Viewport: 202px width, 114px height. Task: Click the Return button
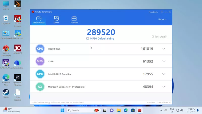tap(162, 20)
